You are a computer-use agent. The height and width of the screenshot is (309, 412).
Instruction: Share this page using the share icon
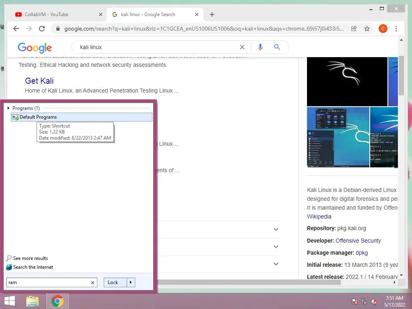click(x=354, y=29)
